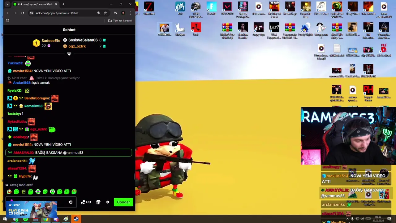Open the Chrome tab search dropdown

7,4
